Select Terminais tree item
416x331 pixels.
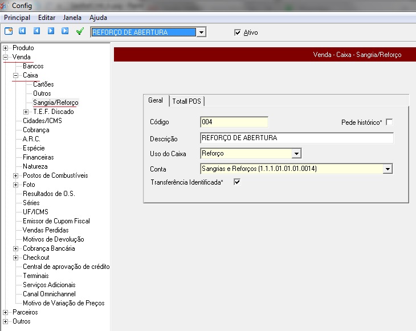tap(36, 276)
